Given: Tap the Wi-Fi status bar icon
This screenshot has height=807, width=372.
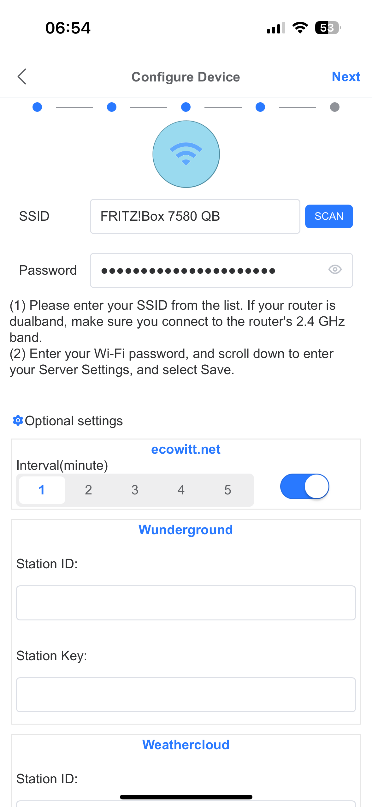Looking at the screenshot, I should [300, 28].
